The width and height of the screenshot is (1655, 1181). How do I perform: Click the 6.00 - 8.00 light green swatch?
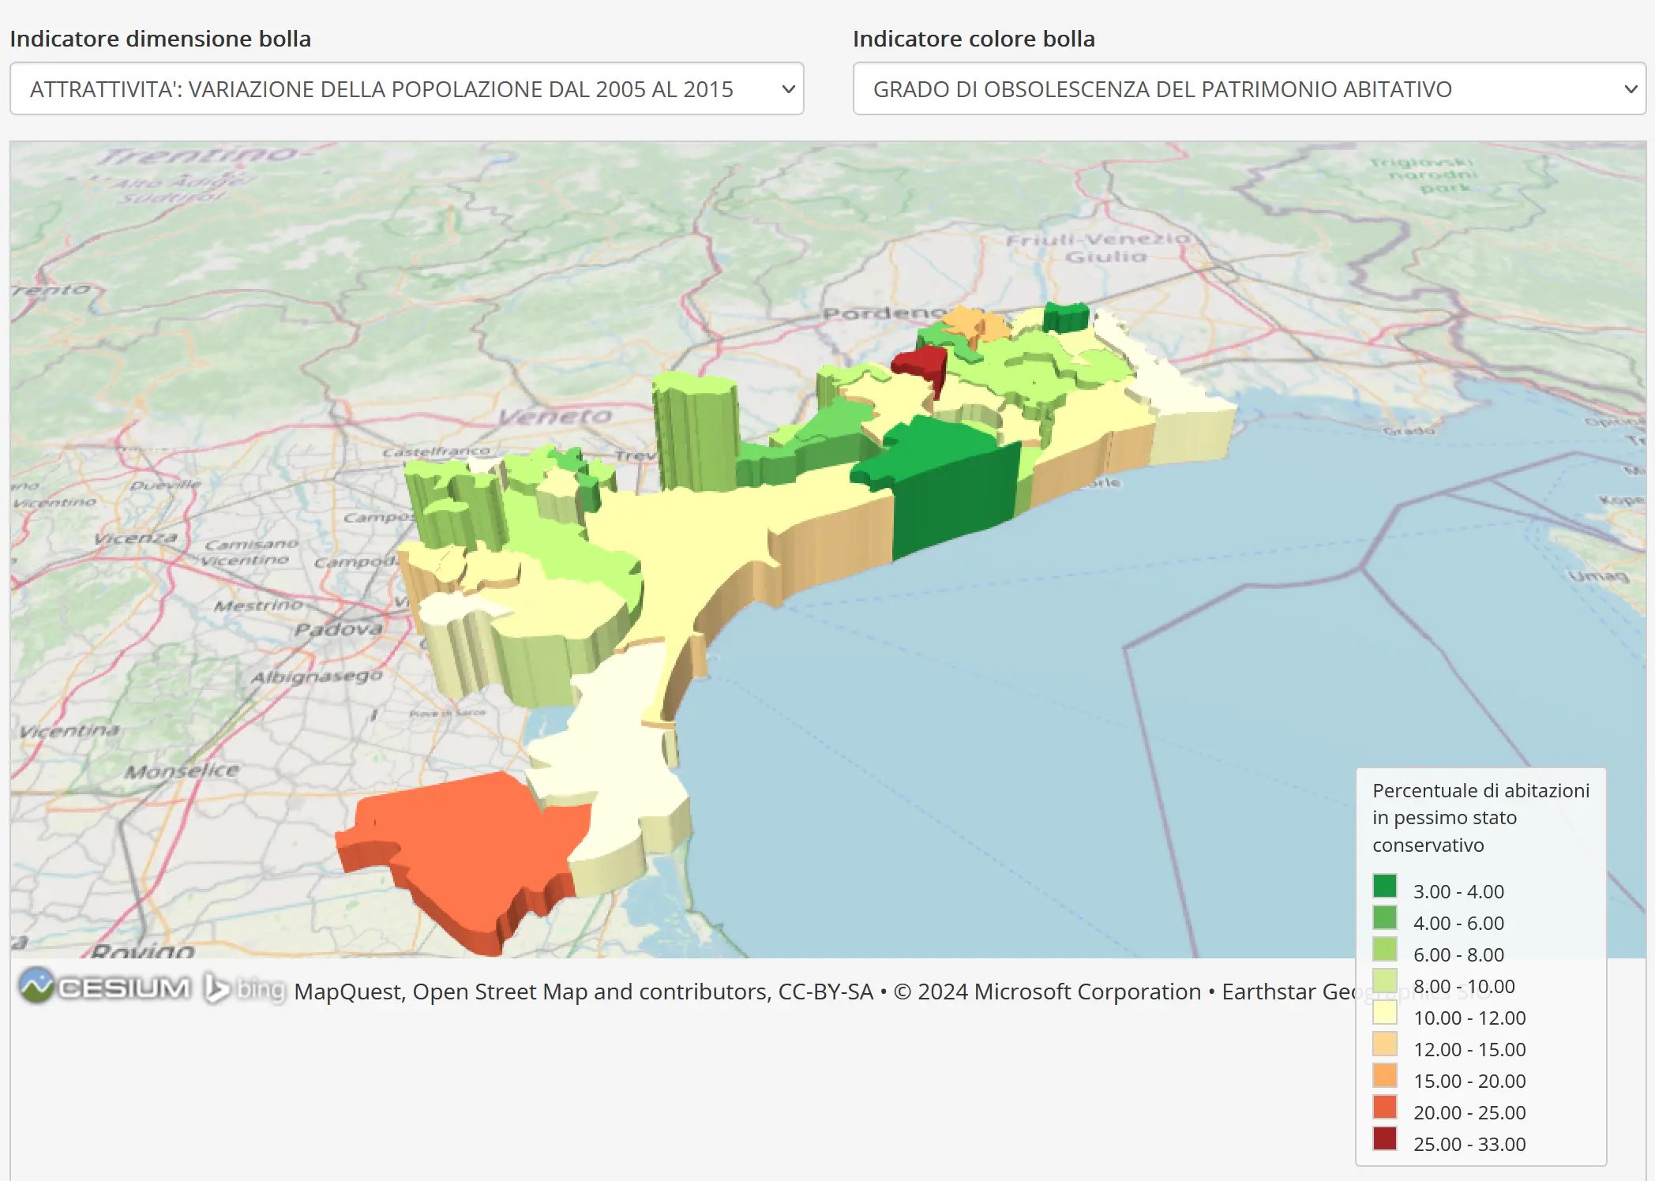pos(1385,950)
